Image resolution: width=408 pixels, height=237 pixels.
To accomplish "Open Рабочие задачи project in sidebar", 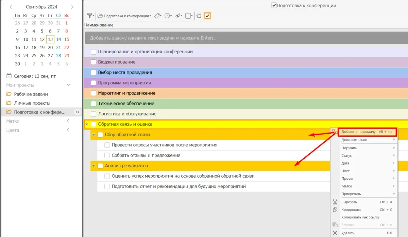I will click(x=31, y=94).
